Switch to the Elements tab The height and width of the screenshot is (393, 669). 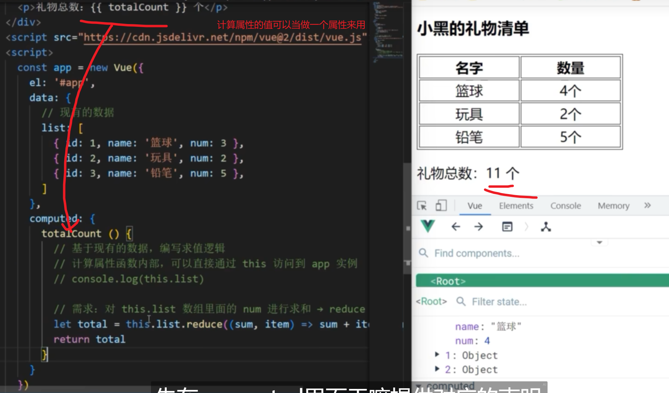(x=516, y=206)
